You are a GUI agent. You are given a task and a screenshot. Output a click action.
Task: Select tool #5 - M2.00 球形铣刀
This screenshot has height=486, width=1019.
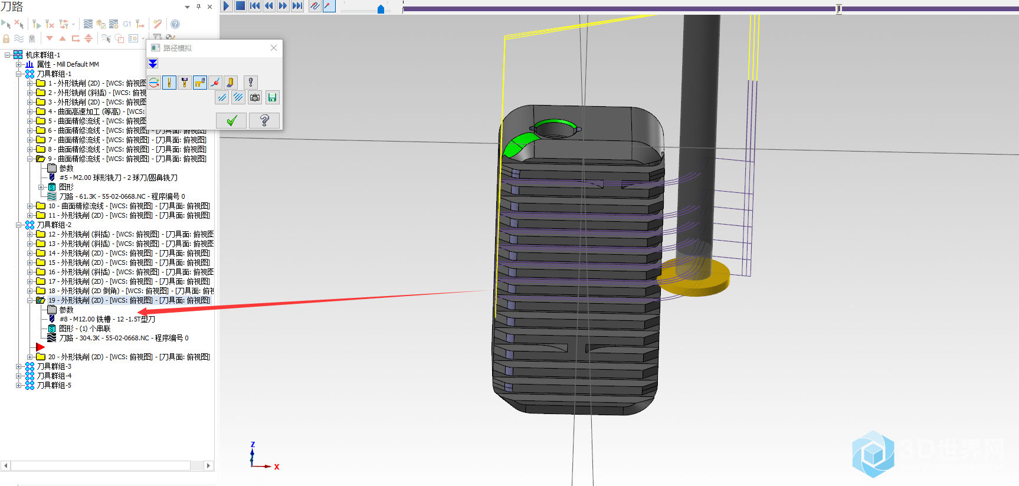pyautogui.click(x=118, y=178)
